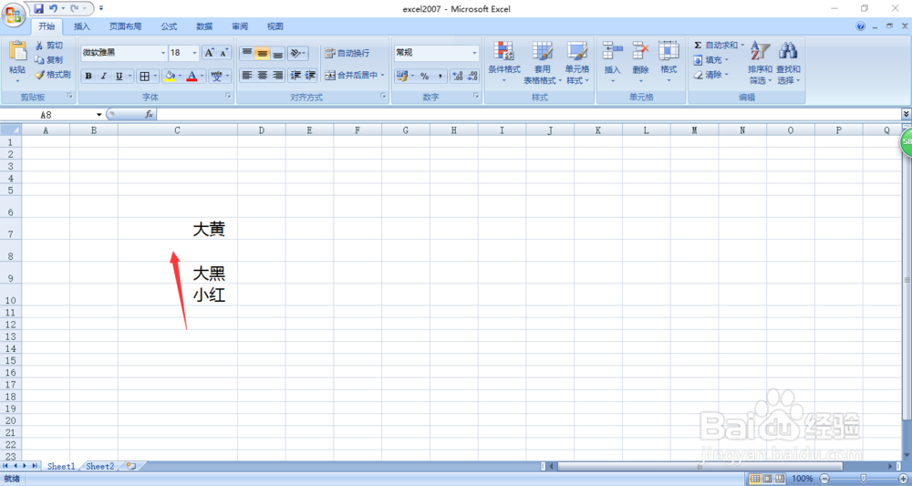The width and height of the screenshot is (912, 486).
Task: Set top vertical alignment
Action: [x=246, y=54]
